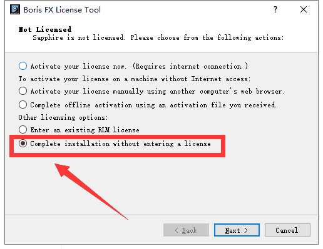Open the question mark help button

click(275, 9)
